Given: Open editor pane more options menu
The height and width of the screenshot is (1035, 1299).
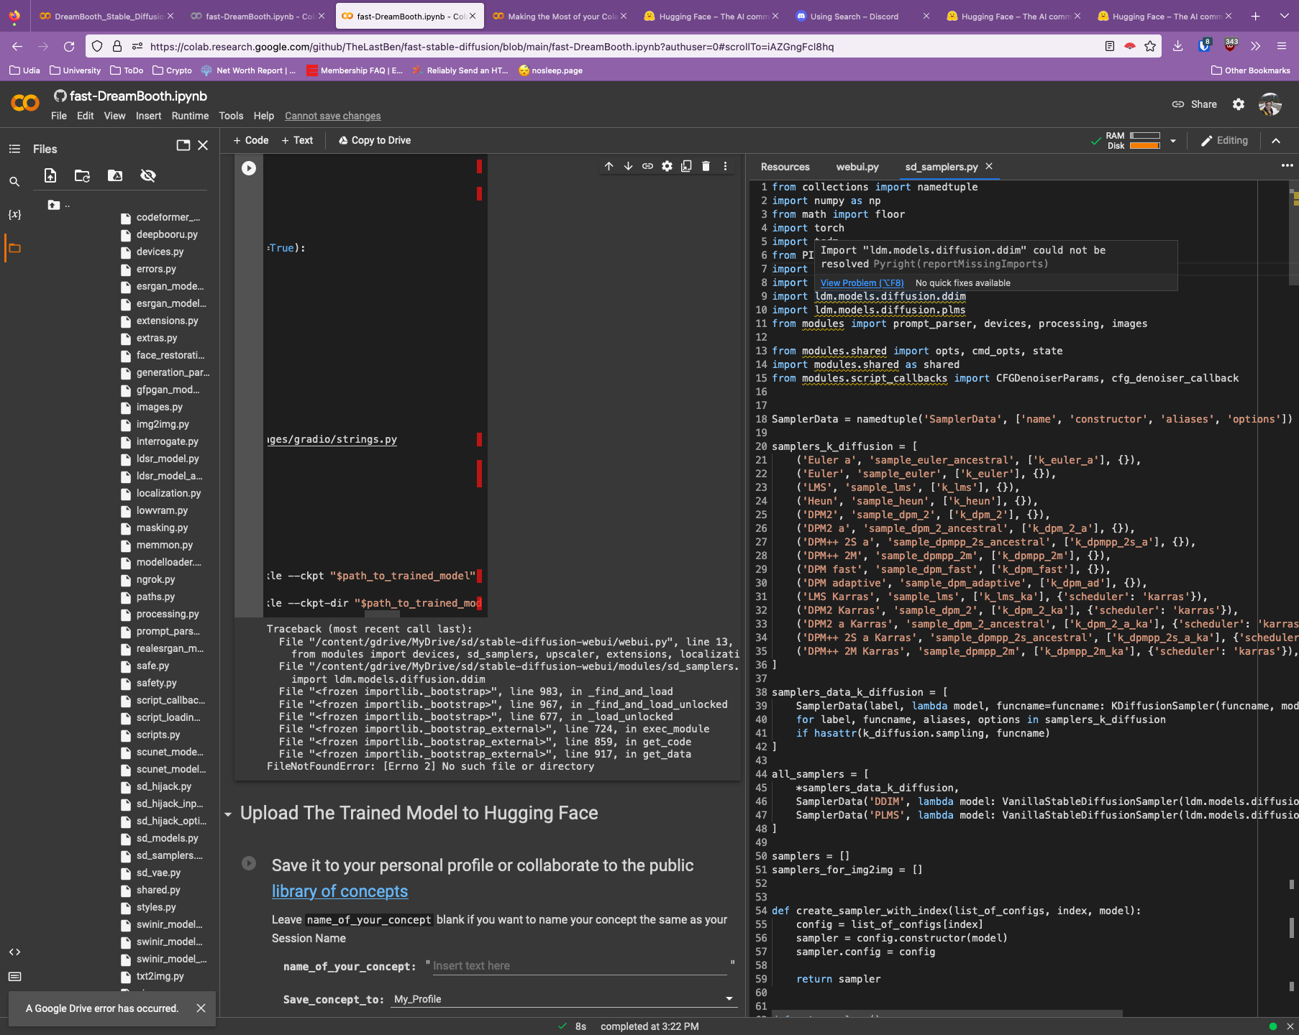Looking at the screenshot, I should (x=1287, y=166).
